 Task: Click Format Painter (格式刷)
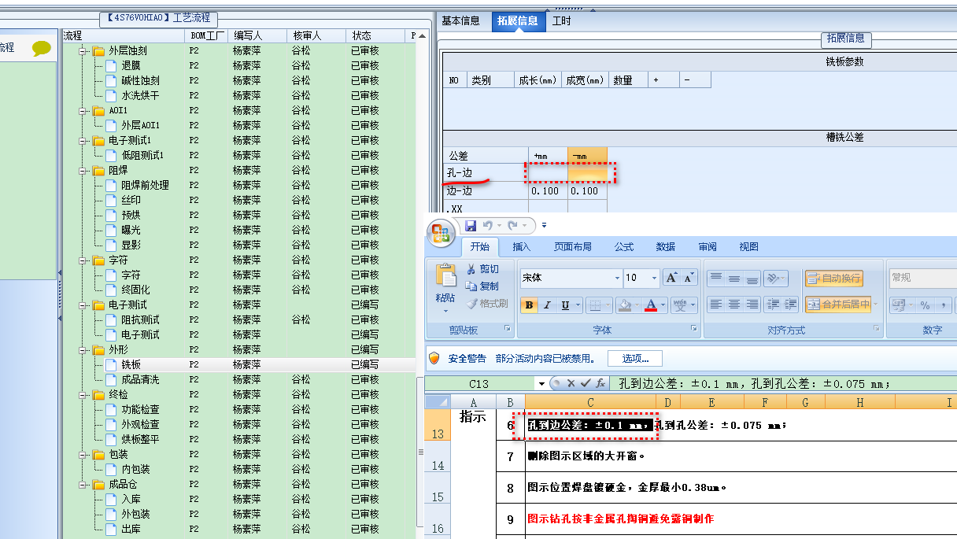click(486, 303)
